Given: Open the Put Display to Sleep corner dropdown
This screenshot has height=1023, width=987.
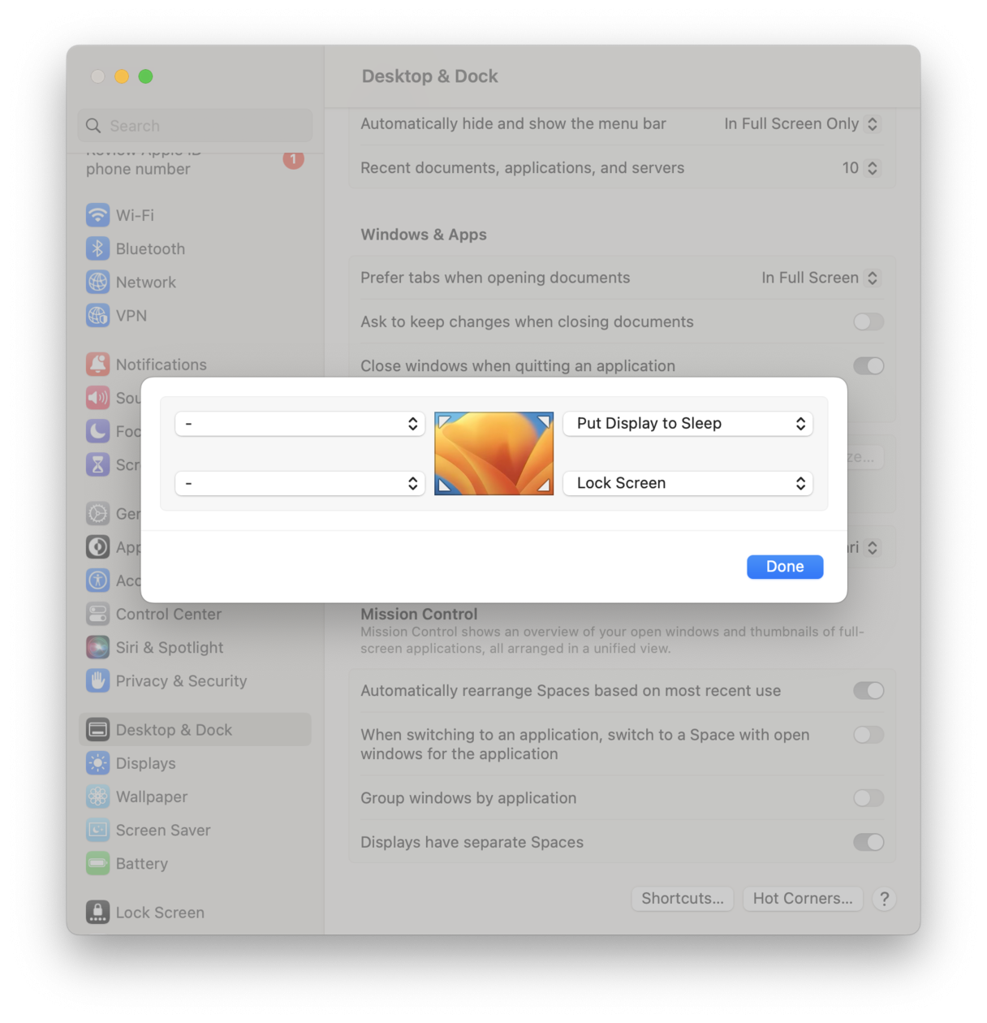Looking at the screenshot, I should point(687,423).
